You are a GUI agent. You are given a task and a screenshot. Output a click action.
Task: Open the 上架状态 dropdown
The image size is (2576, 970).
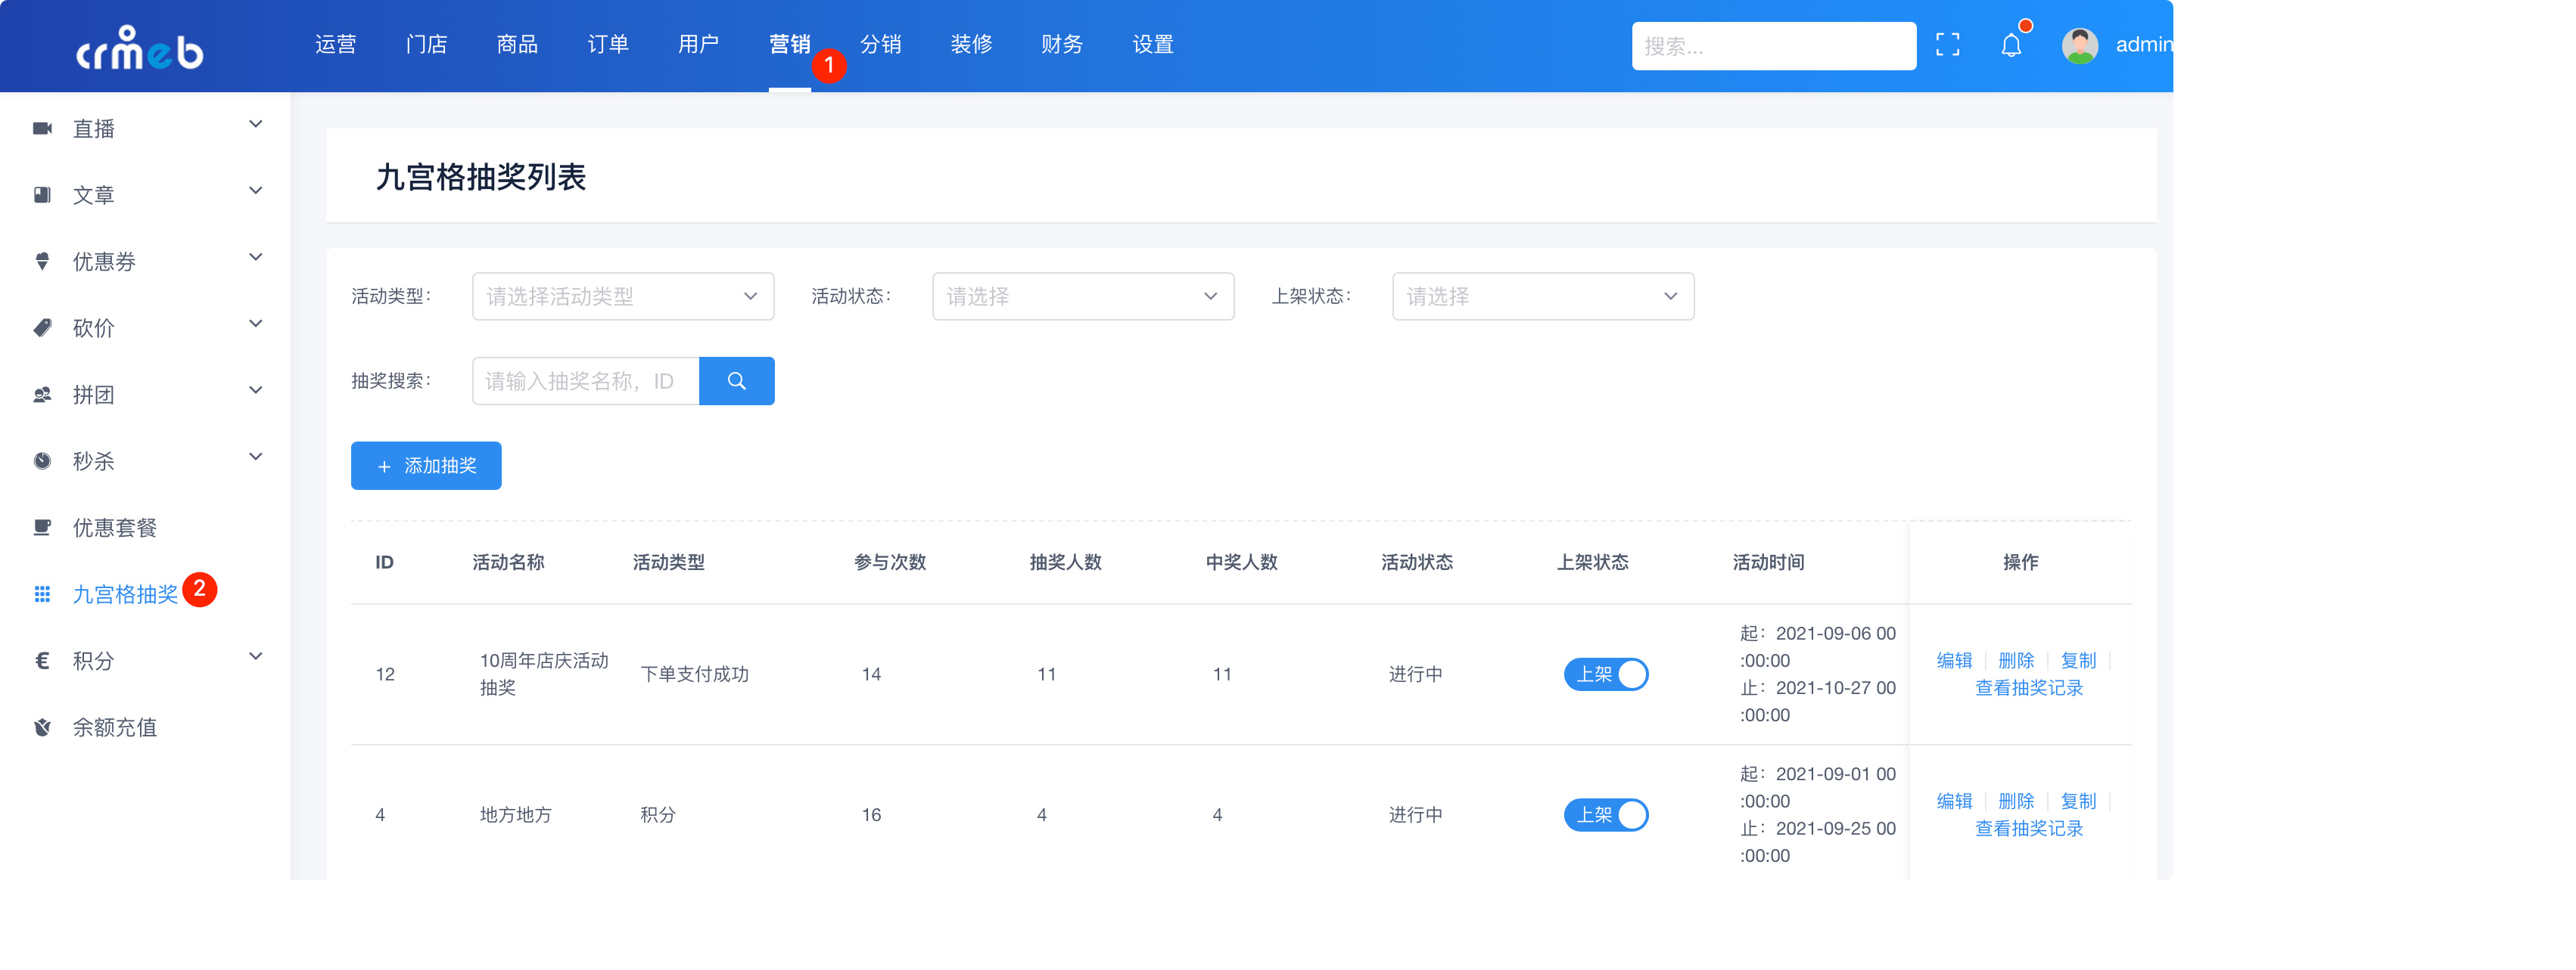click(1543, 296)
